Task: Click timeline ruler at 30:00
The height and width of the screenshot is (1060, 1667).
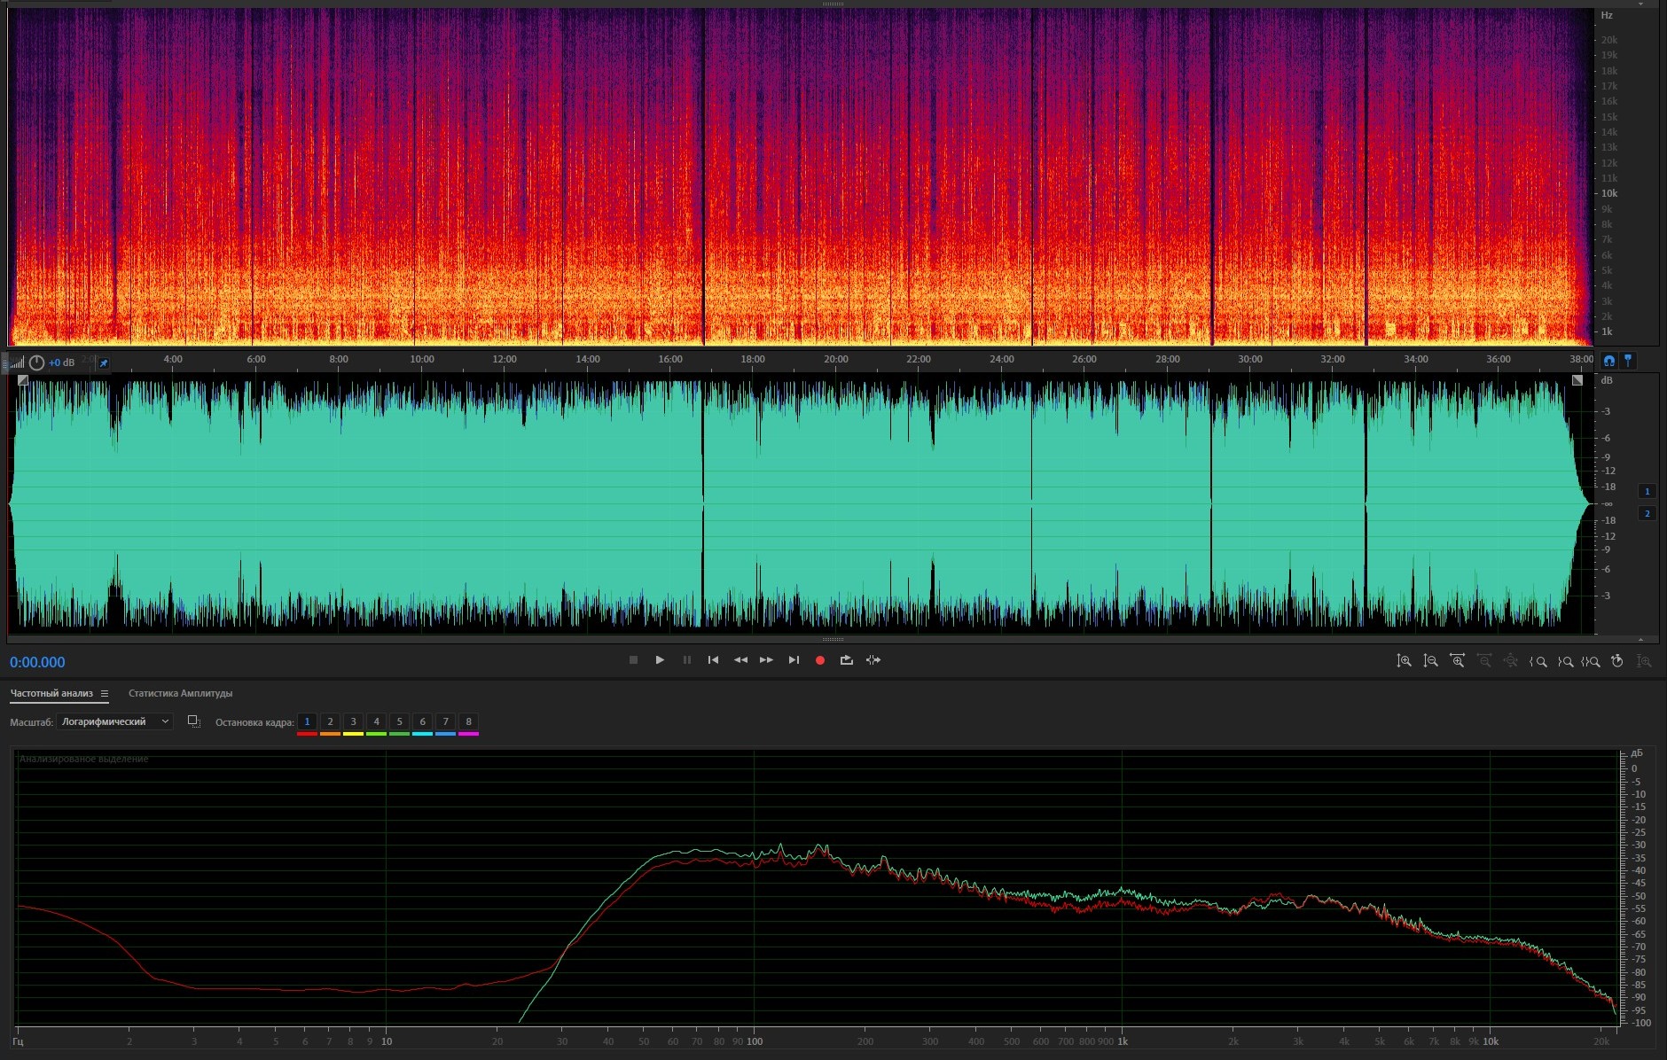Action: (1250, 359)
